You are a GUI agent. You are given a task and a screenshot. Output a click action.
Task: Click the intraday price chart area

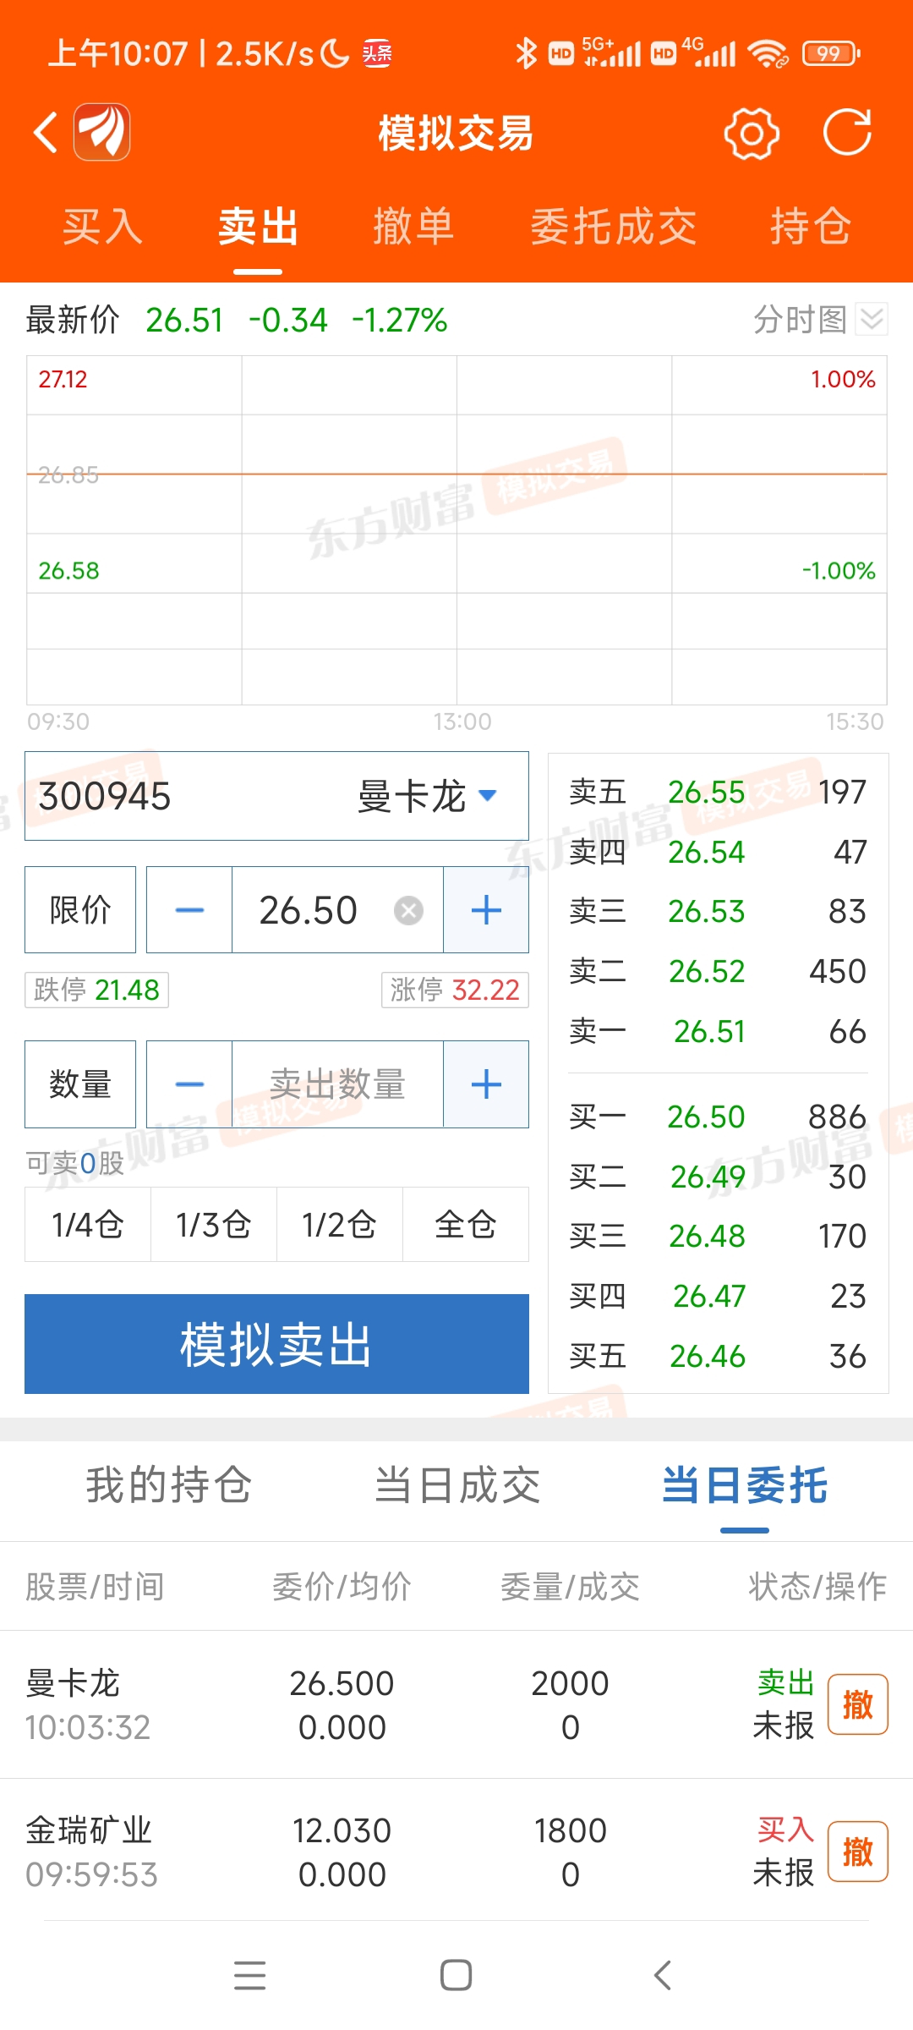(456, 530)
